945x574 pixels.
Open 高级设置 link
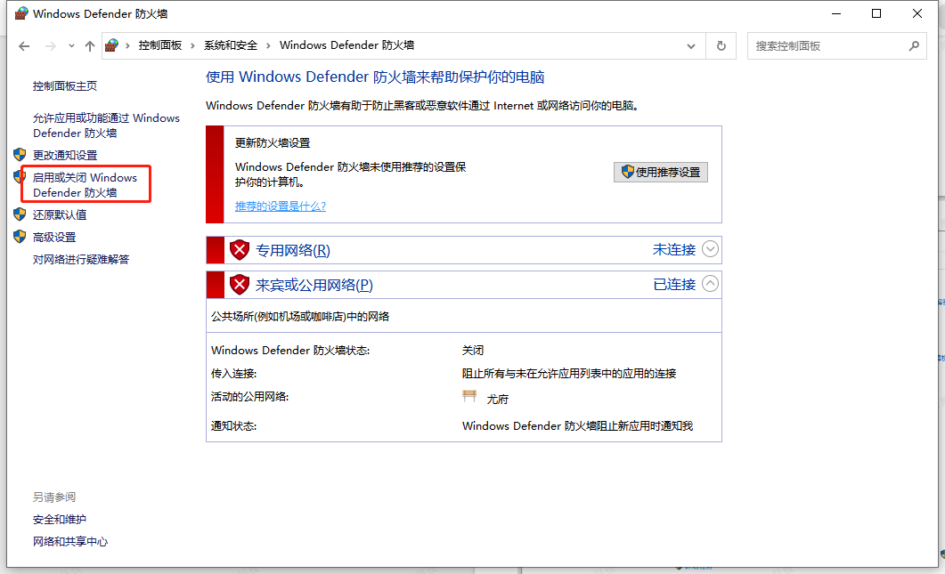point(54,238)
